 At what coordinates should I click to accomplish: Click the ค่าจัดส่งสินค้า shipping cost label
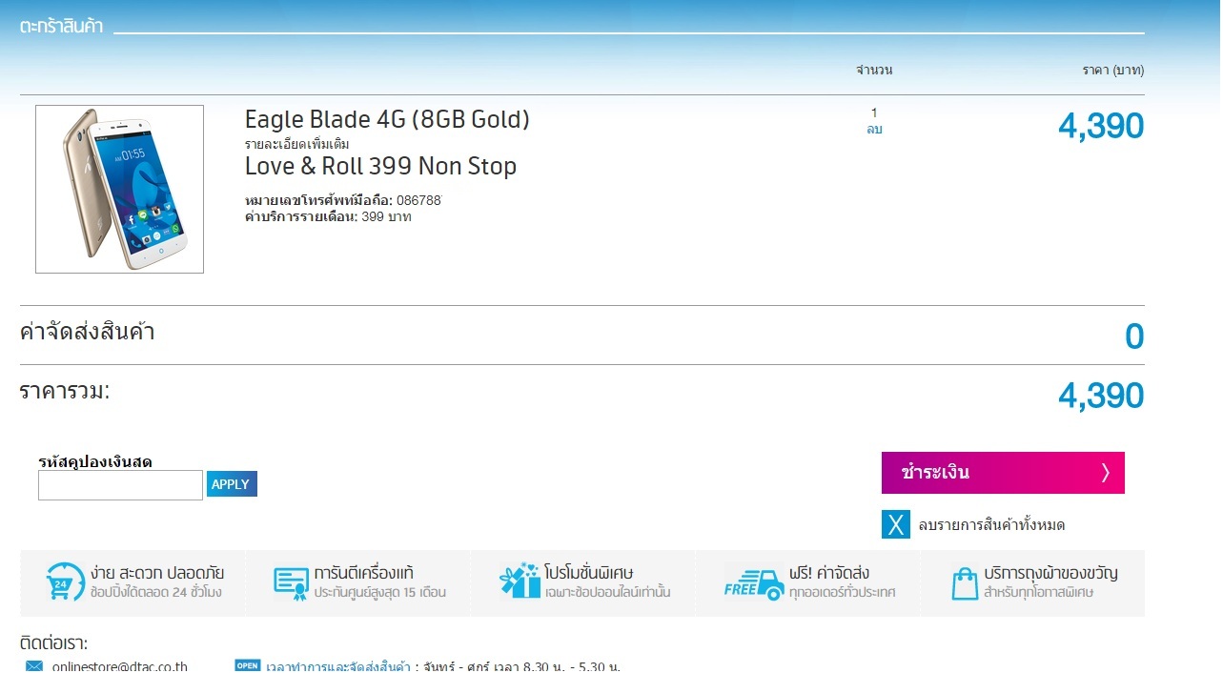(x=87, y=333)
